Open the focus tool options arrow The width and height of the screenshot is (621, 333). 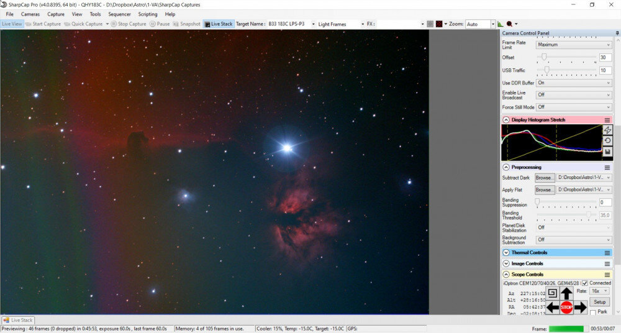click(515, 24)
